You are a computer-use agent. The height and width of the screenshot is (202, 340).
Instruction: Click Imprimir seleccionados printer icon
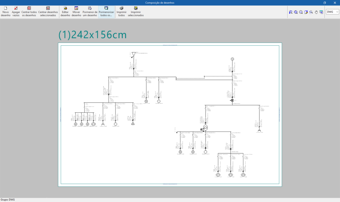[135, 12]
